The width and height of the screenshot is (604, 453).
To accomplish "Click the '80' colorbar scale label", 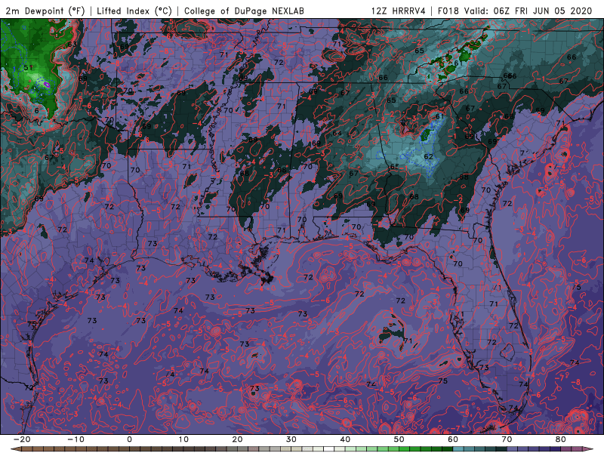I will (561, 439).
